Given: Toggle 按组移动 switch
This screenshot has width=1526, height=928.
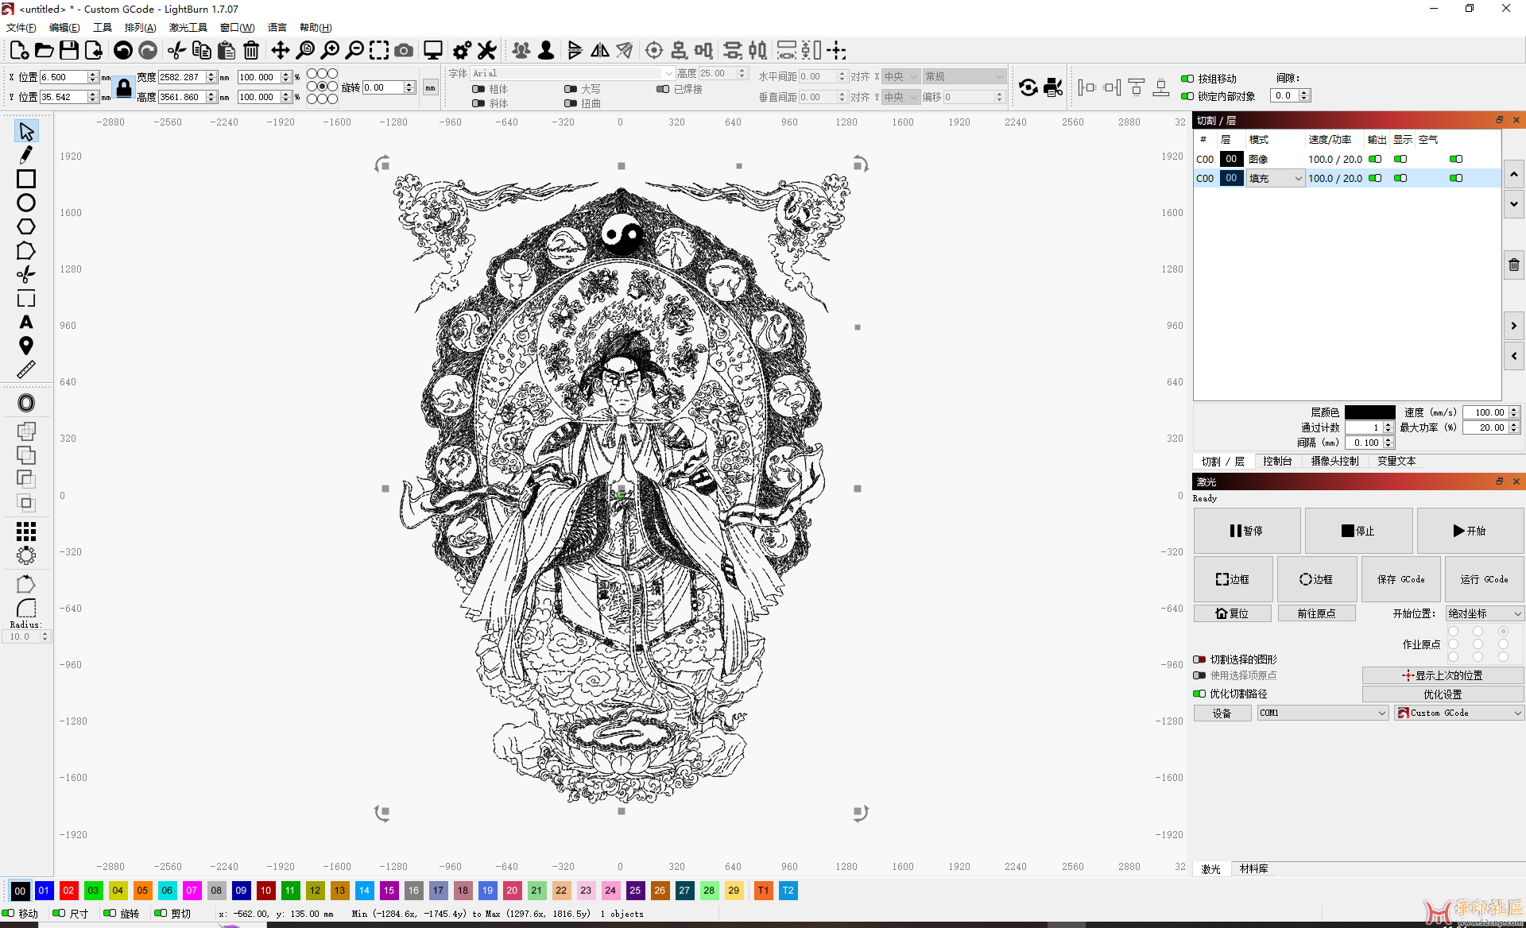Looking at the screenshot, I should [1187, 79].
